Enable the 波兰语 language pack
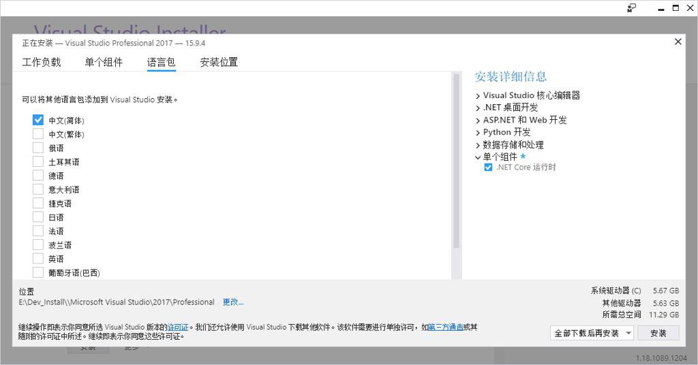 pos(38,244)
